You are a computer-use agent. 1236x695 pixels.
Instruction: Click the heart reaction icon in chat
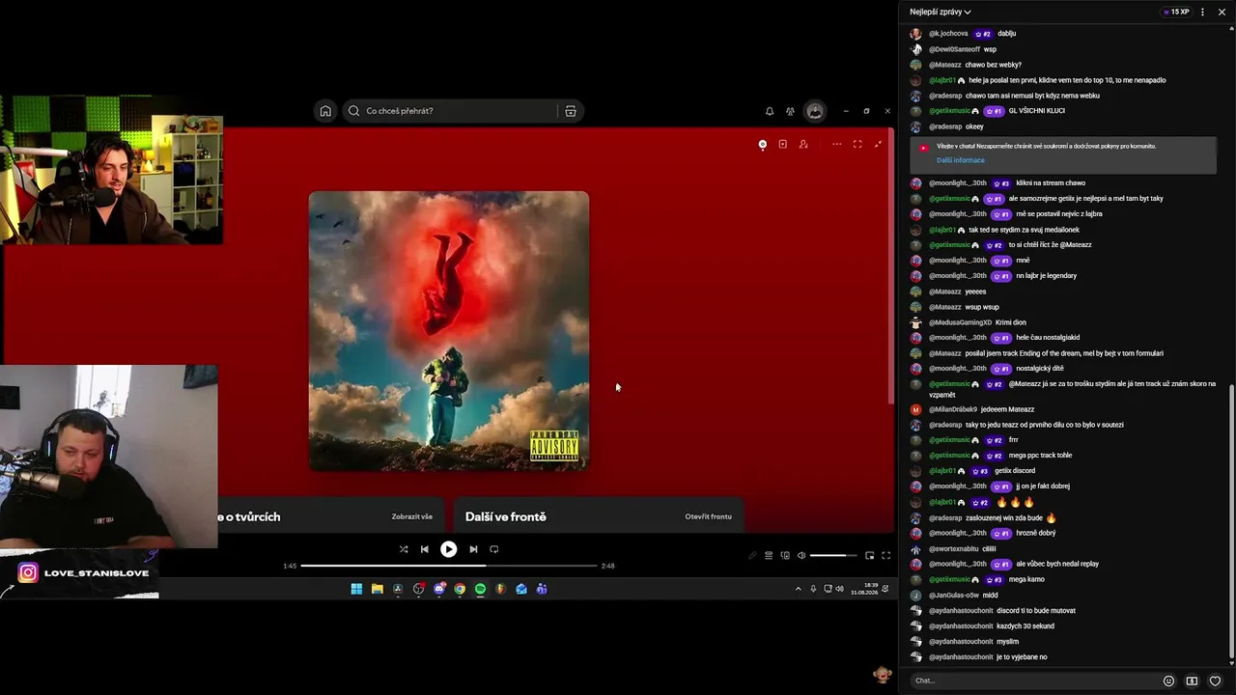click(x=1215, y=681)
